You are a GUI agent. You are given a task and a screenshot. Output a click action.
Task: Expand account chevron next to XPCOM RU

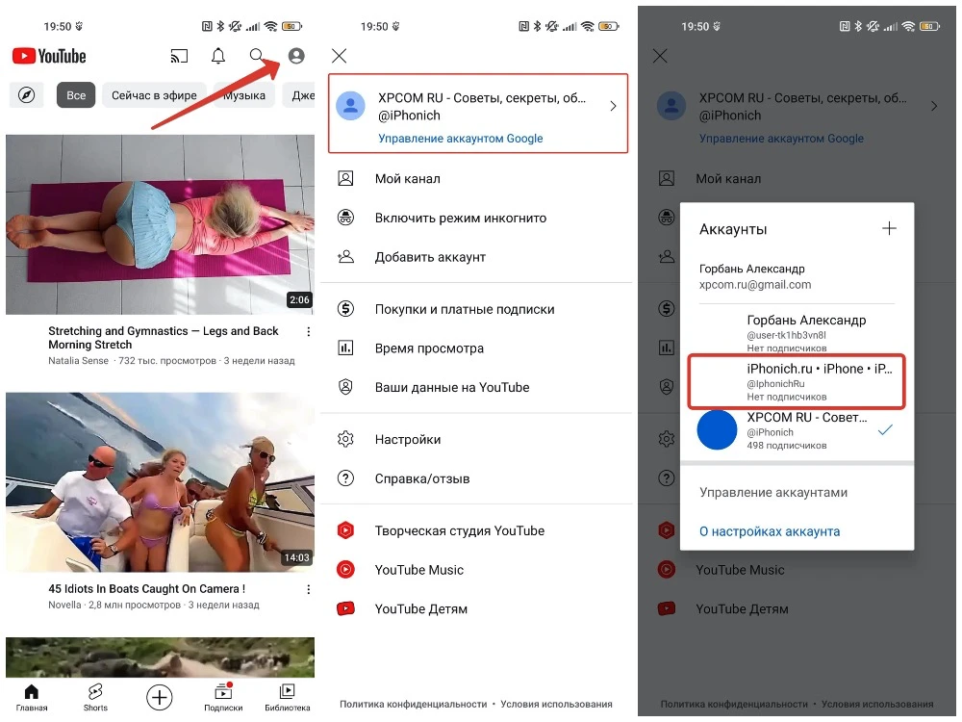click(613, 107)
